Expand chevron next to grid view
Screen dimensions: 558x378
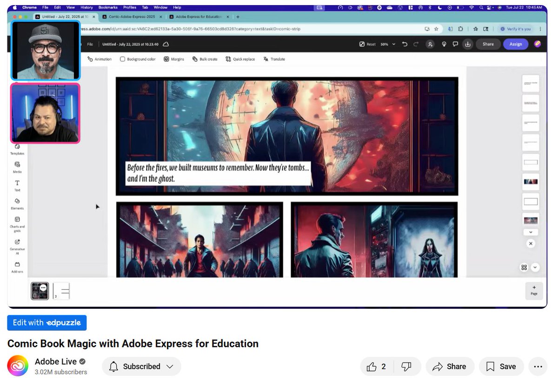tap(535, 267)
